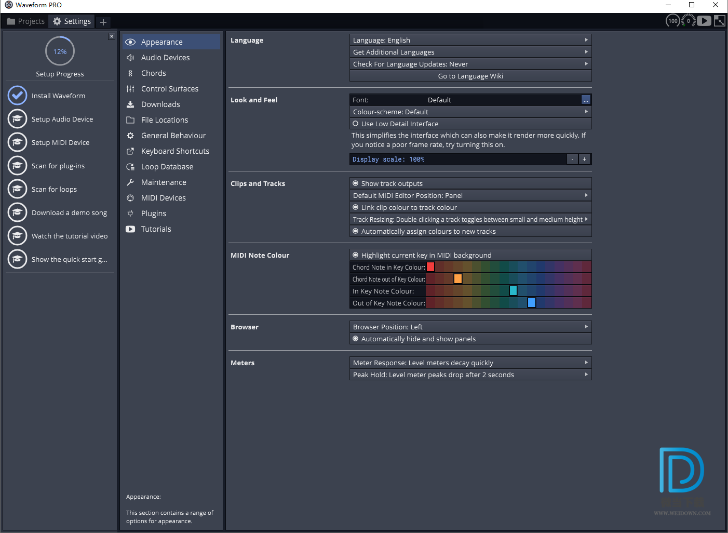The image size is (728, 533).
Task: Select the Settings tab
Action: 72,21
